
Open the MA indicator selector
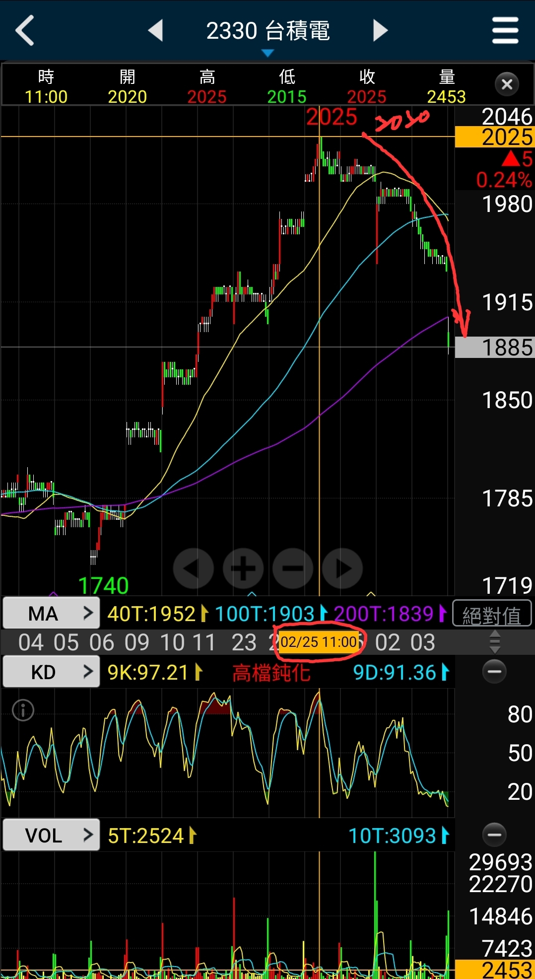(51, 614)
